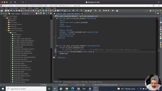Click the magnifier search icon at toolbar right
The image size is (162, 91).
click(146, 11)
